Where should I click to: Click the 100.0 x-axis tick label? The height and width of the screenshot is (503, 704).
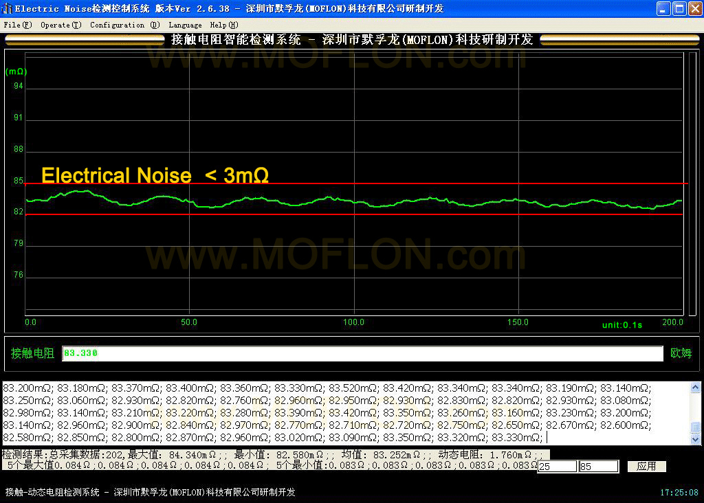(354, 322)
